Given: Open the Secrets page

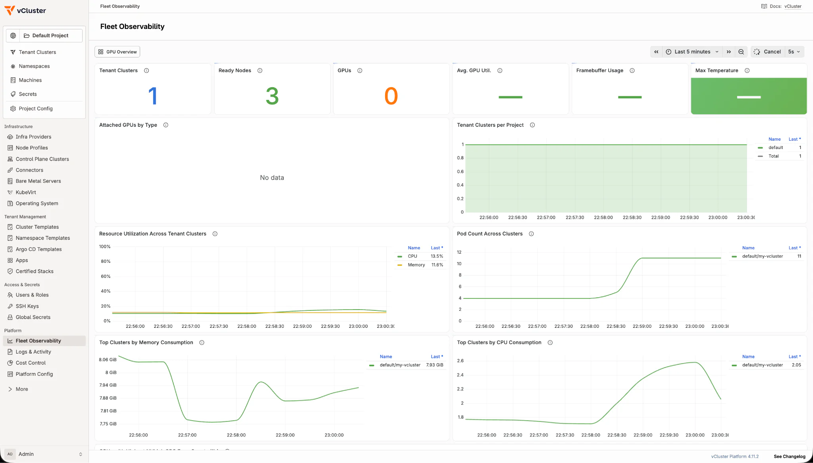Looking at the screenshot, I should (x=28, y=94).
